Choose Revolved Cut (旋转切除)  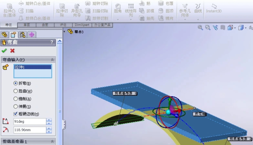tap(97, 3)
